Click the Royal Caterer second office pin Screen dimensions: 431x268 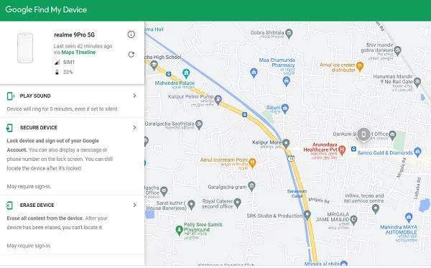(x=237, y=203)
